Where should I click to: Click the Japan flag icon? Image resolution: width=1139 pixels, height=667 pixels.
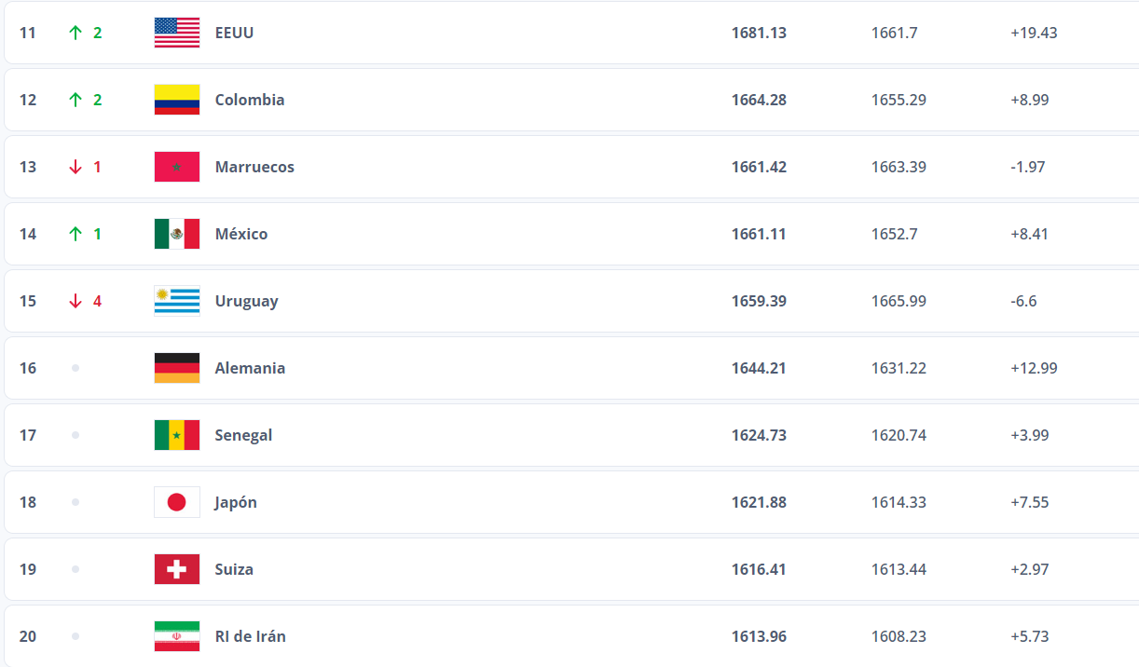(177, 502)
